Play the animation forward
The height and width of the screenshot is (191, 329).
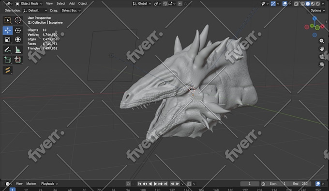tap(155, 184)
